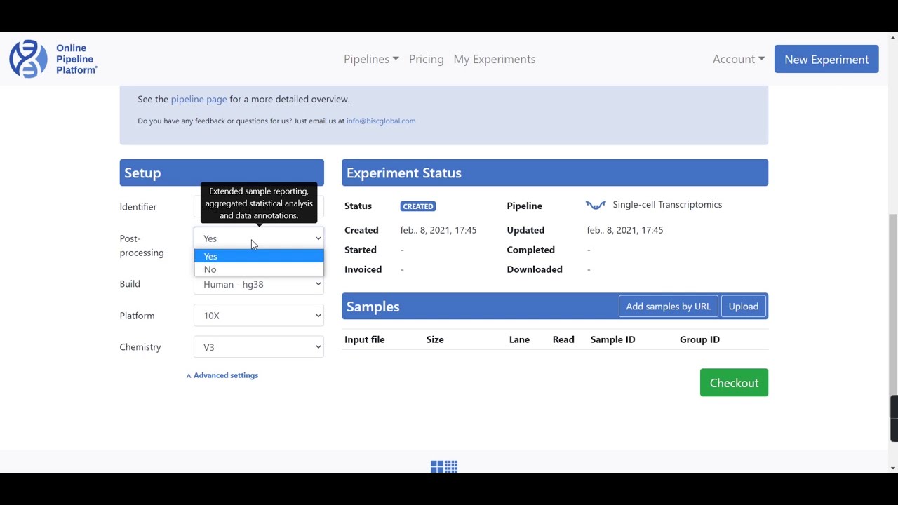Click the Setup panel heading
The height and width of the screenshot is (505, 898).
coord(142,173)
